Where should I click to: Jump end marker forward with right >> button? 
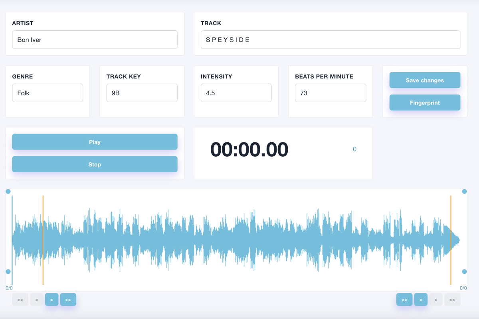point(452,299)
